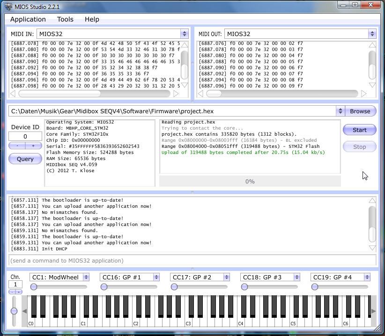385x336 pixels.
Task: Click the '[6883.311] Init DHCP' log line
Action: pyautogui.click(x=39, y=248)
